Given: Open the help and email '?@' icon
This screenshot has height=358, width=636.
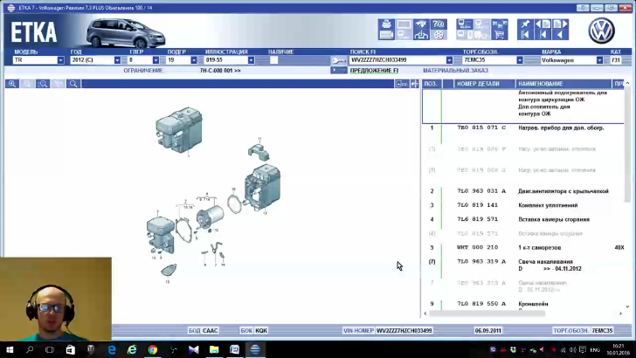Looking at the screenshot, I should point(439,24).
